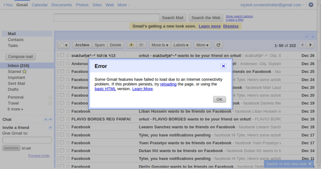Click the Delete button

point(116,45)
